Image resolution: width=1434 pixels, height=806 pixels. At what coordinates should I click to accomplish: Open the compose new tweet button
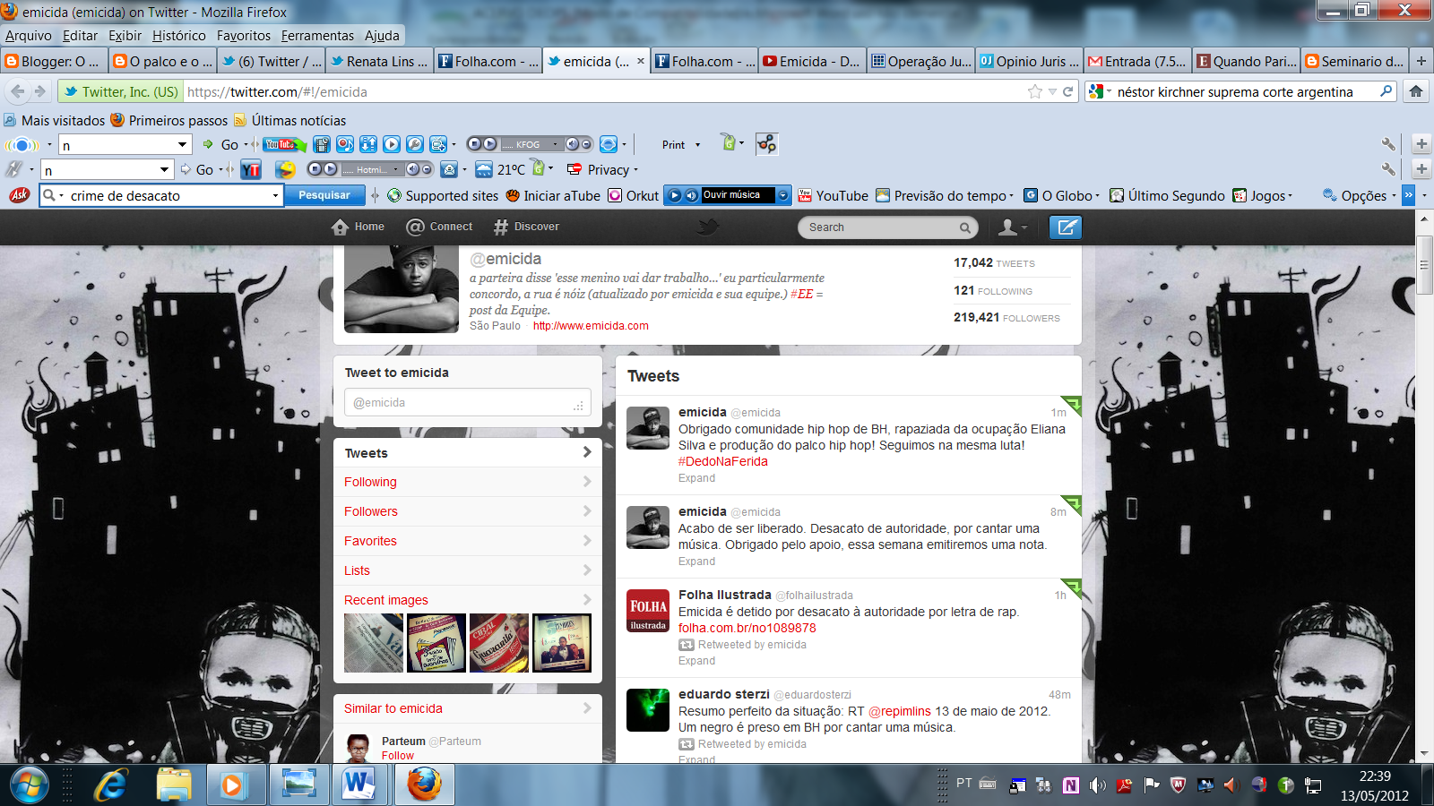pos(1066,227)
